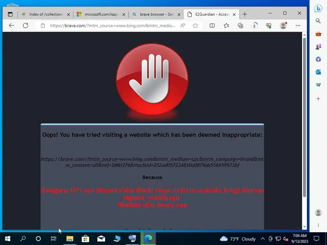Switch to the microsoft.com/isapi tab
Image resolution: width=327 pixels, height=245 pixels.
click(101, 14)
